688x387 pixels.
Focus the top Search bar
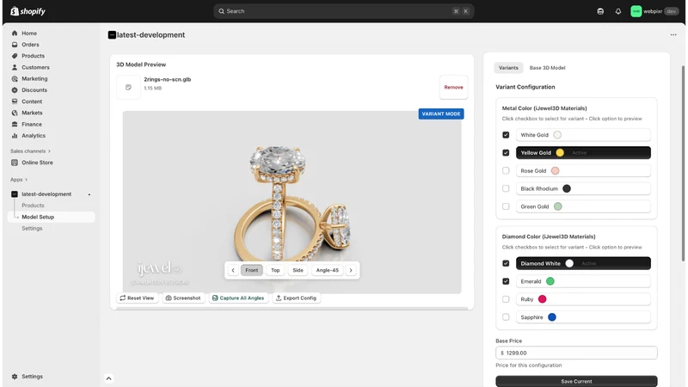coord(343,11)
